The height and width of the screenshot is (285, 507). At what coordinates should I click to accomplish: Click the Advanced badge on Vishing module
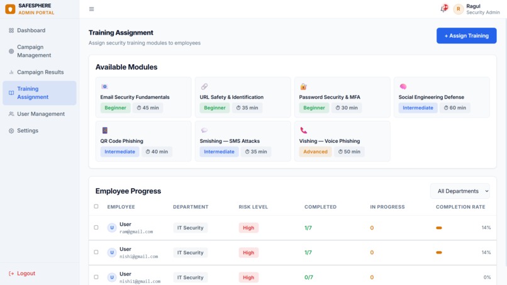coord(315,152)
